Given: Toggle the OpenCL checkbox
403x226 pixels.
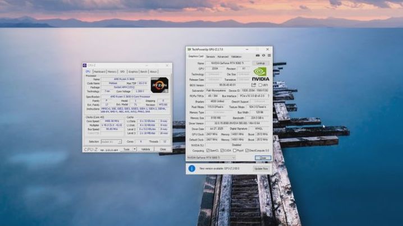Looking at the screenshot, I should pyautogui.click(x=208, y=150).
